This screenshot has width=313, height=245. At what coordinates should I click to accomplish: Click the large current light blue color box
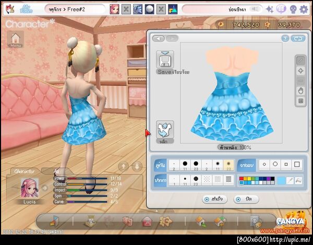click(281, 181)
